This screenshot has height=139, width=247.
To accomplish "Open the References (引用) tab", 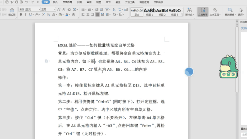I will click(x=79, y=2).
